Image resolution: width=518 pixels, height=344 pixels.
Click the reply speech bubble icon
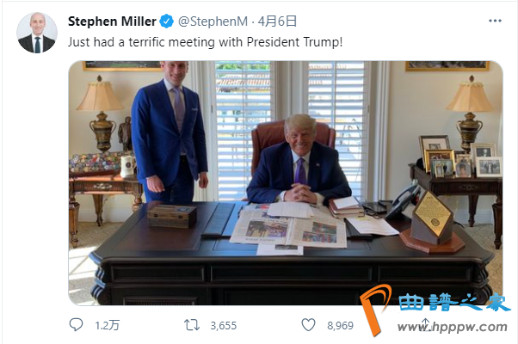pos(77,325)
